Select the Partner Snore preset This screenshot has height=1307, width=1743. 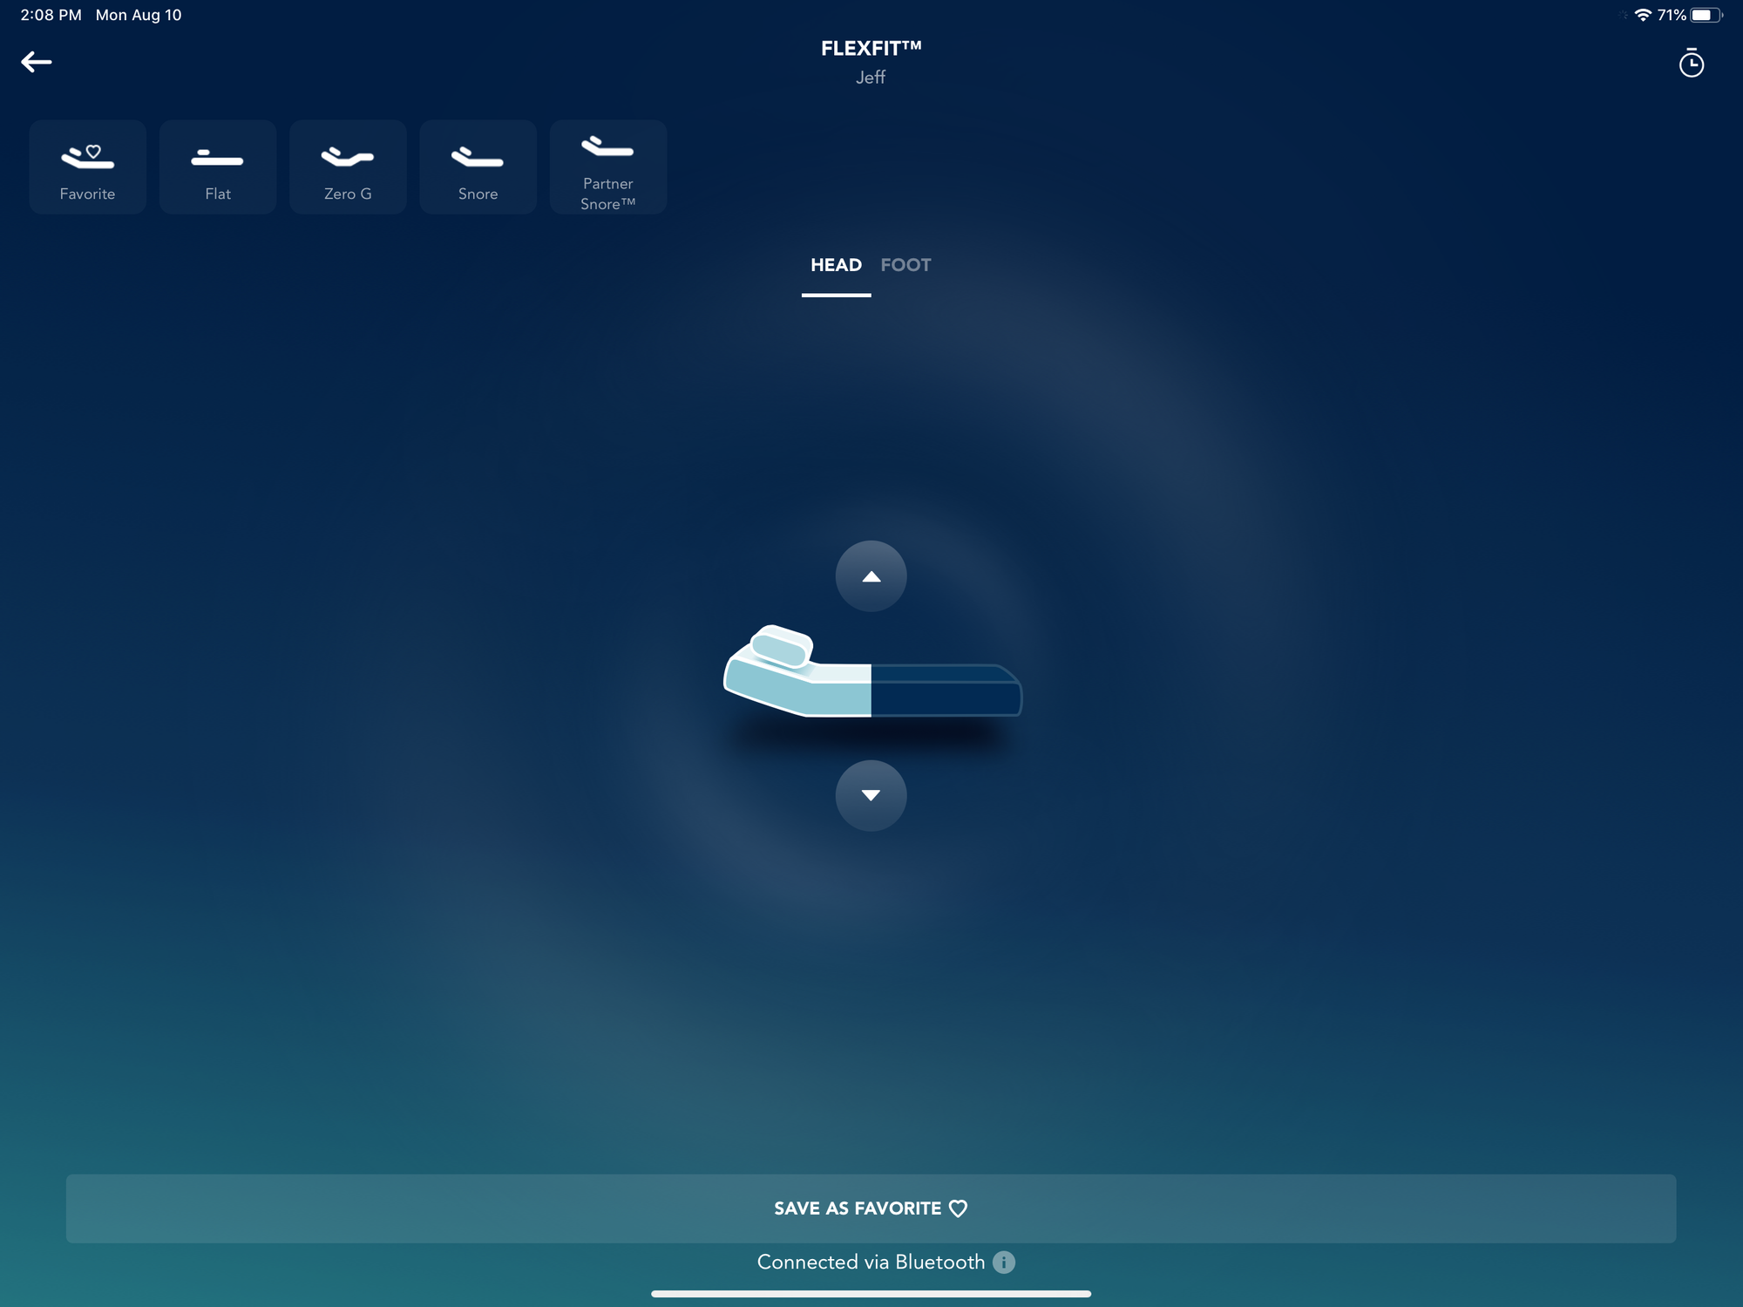607,167
